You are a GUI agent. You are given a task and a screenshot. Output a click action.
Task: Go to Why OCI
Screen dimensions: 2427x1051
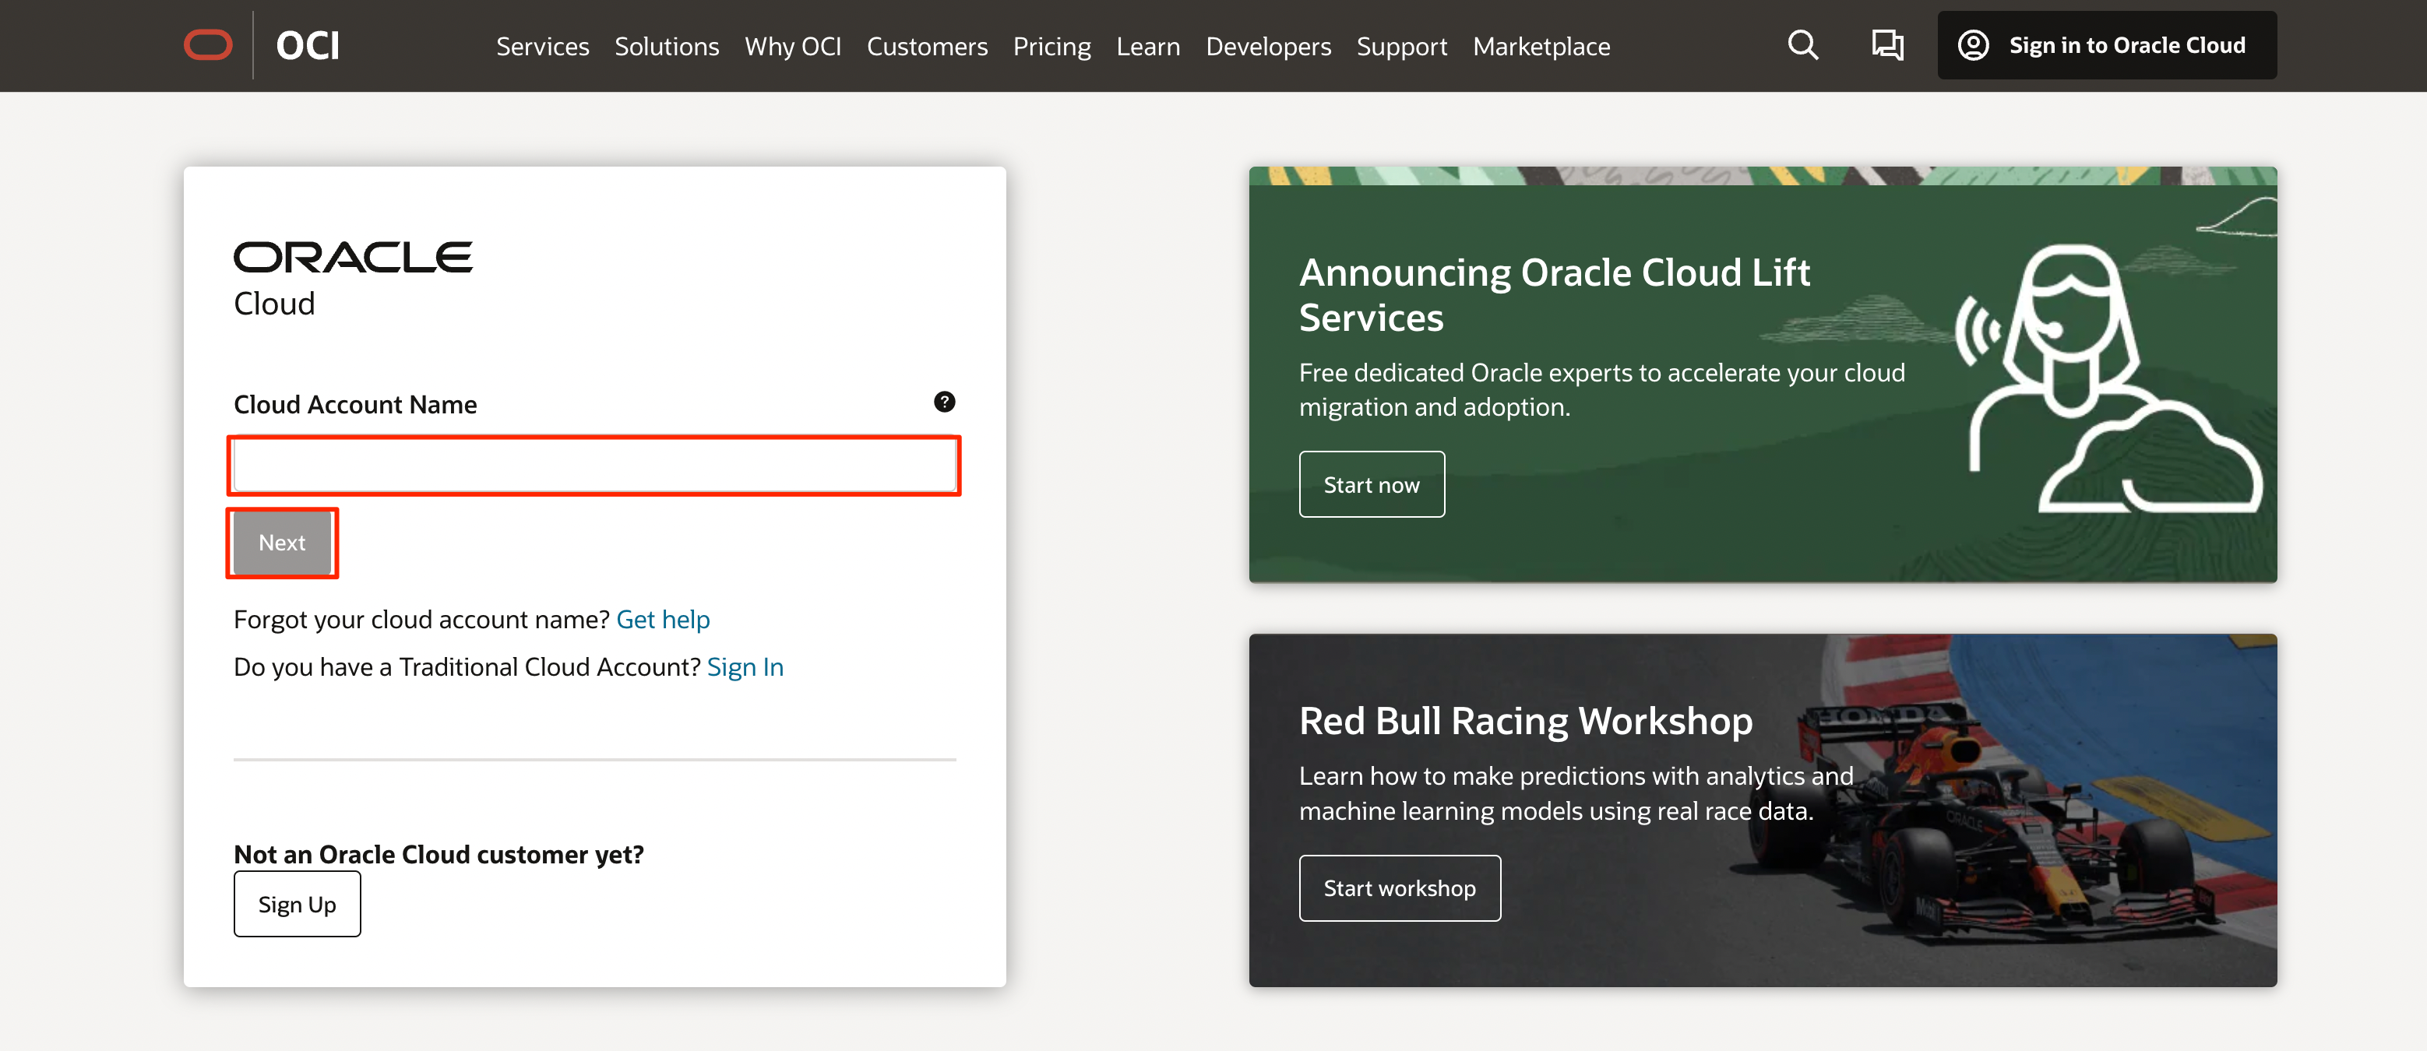click(792, 46)
